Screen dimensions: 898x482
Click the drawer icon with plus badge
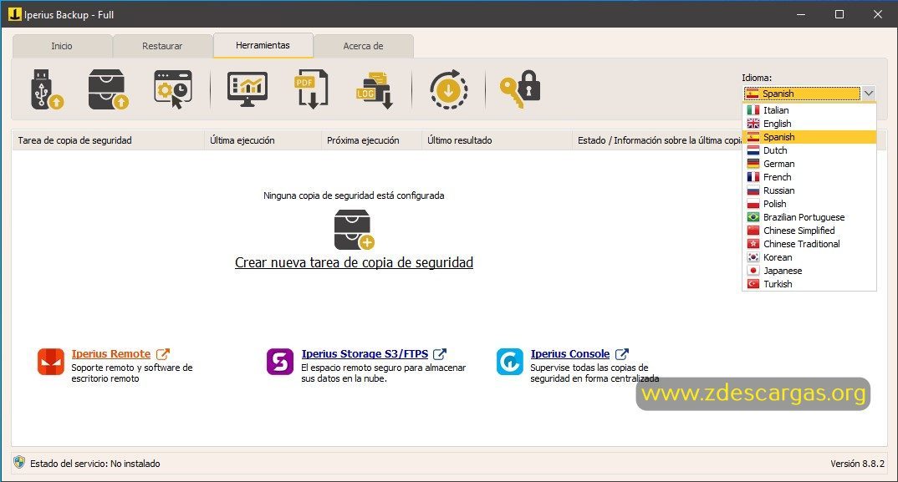(x=354, y=230)
